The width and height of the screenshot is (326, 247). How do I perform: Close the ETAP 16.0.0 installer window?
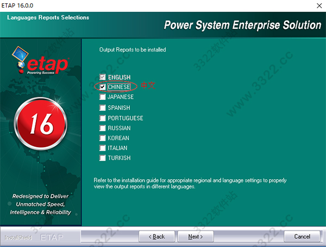[319, 5]
